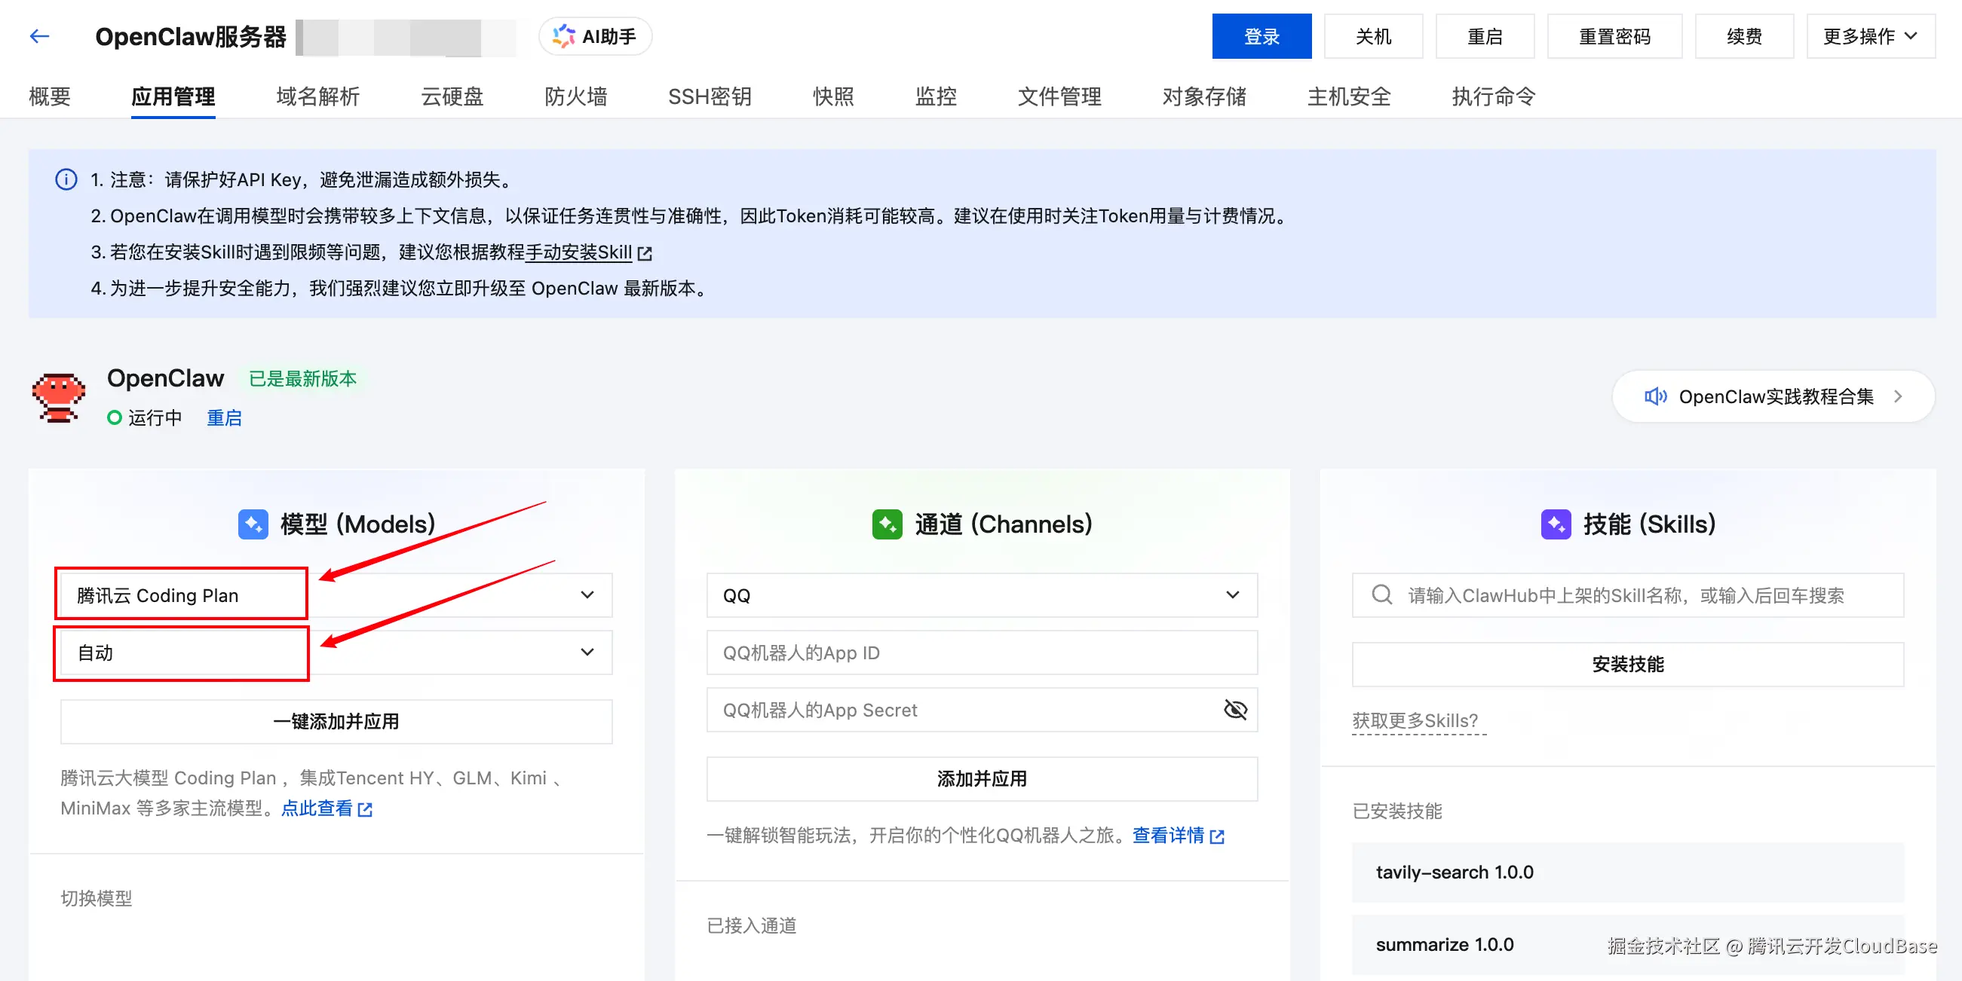
Task: Switch to the 文件管理 tab
Action: coord(1059,96)
